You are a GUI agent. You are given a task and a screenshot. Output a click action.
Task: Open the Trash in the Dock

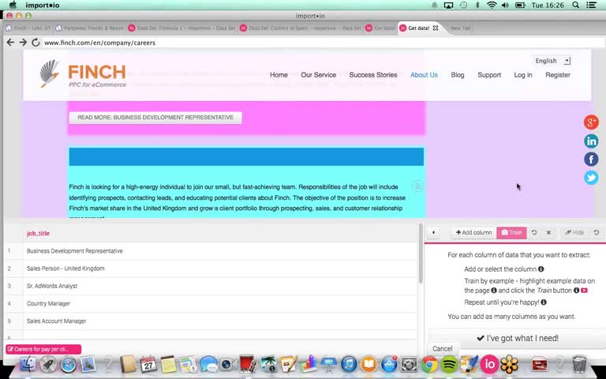pos(579,364)
